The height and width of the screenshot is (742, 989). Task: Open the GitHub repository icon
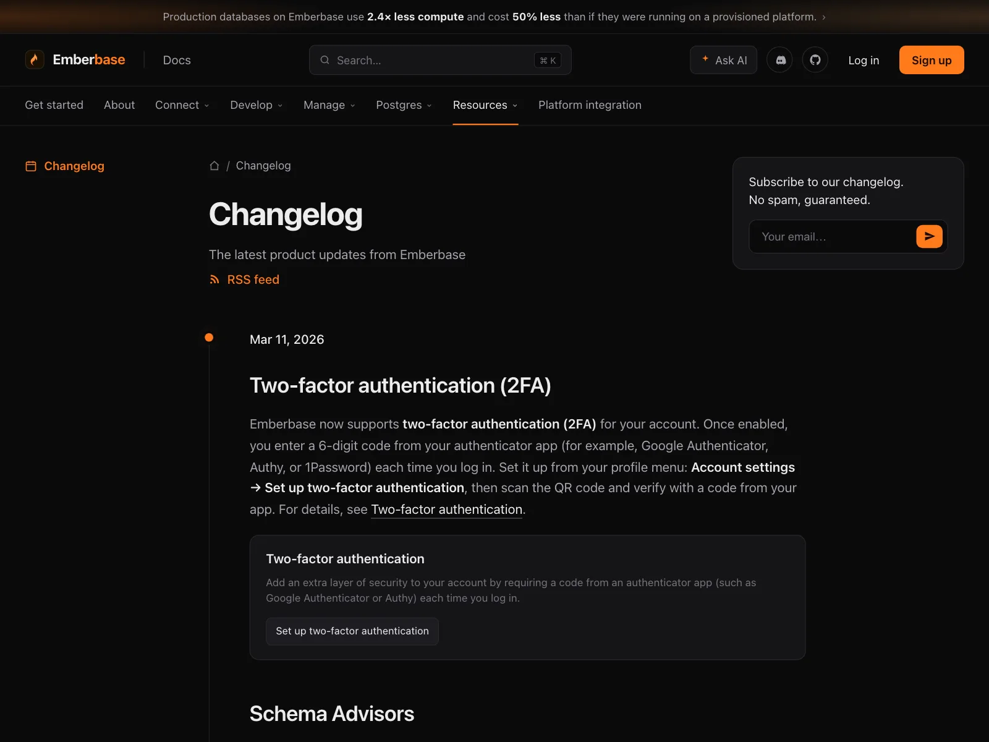click(815, 60)
